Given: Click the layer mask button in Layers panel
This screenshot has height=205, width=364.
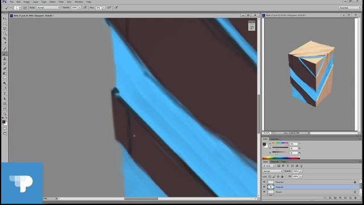Looking at the screenshot, I should [335, 198].
